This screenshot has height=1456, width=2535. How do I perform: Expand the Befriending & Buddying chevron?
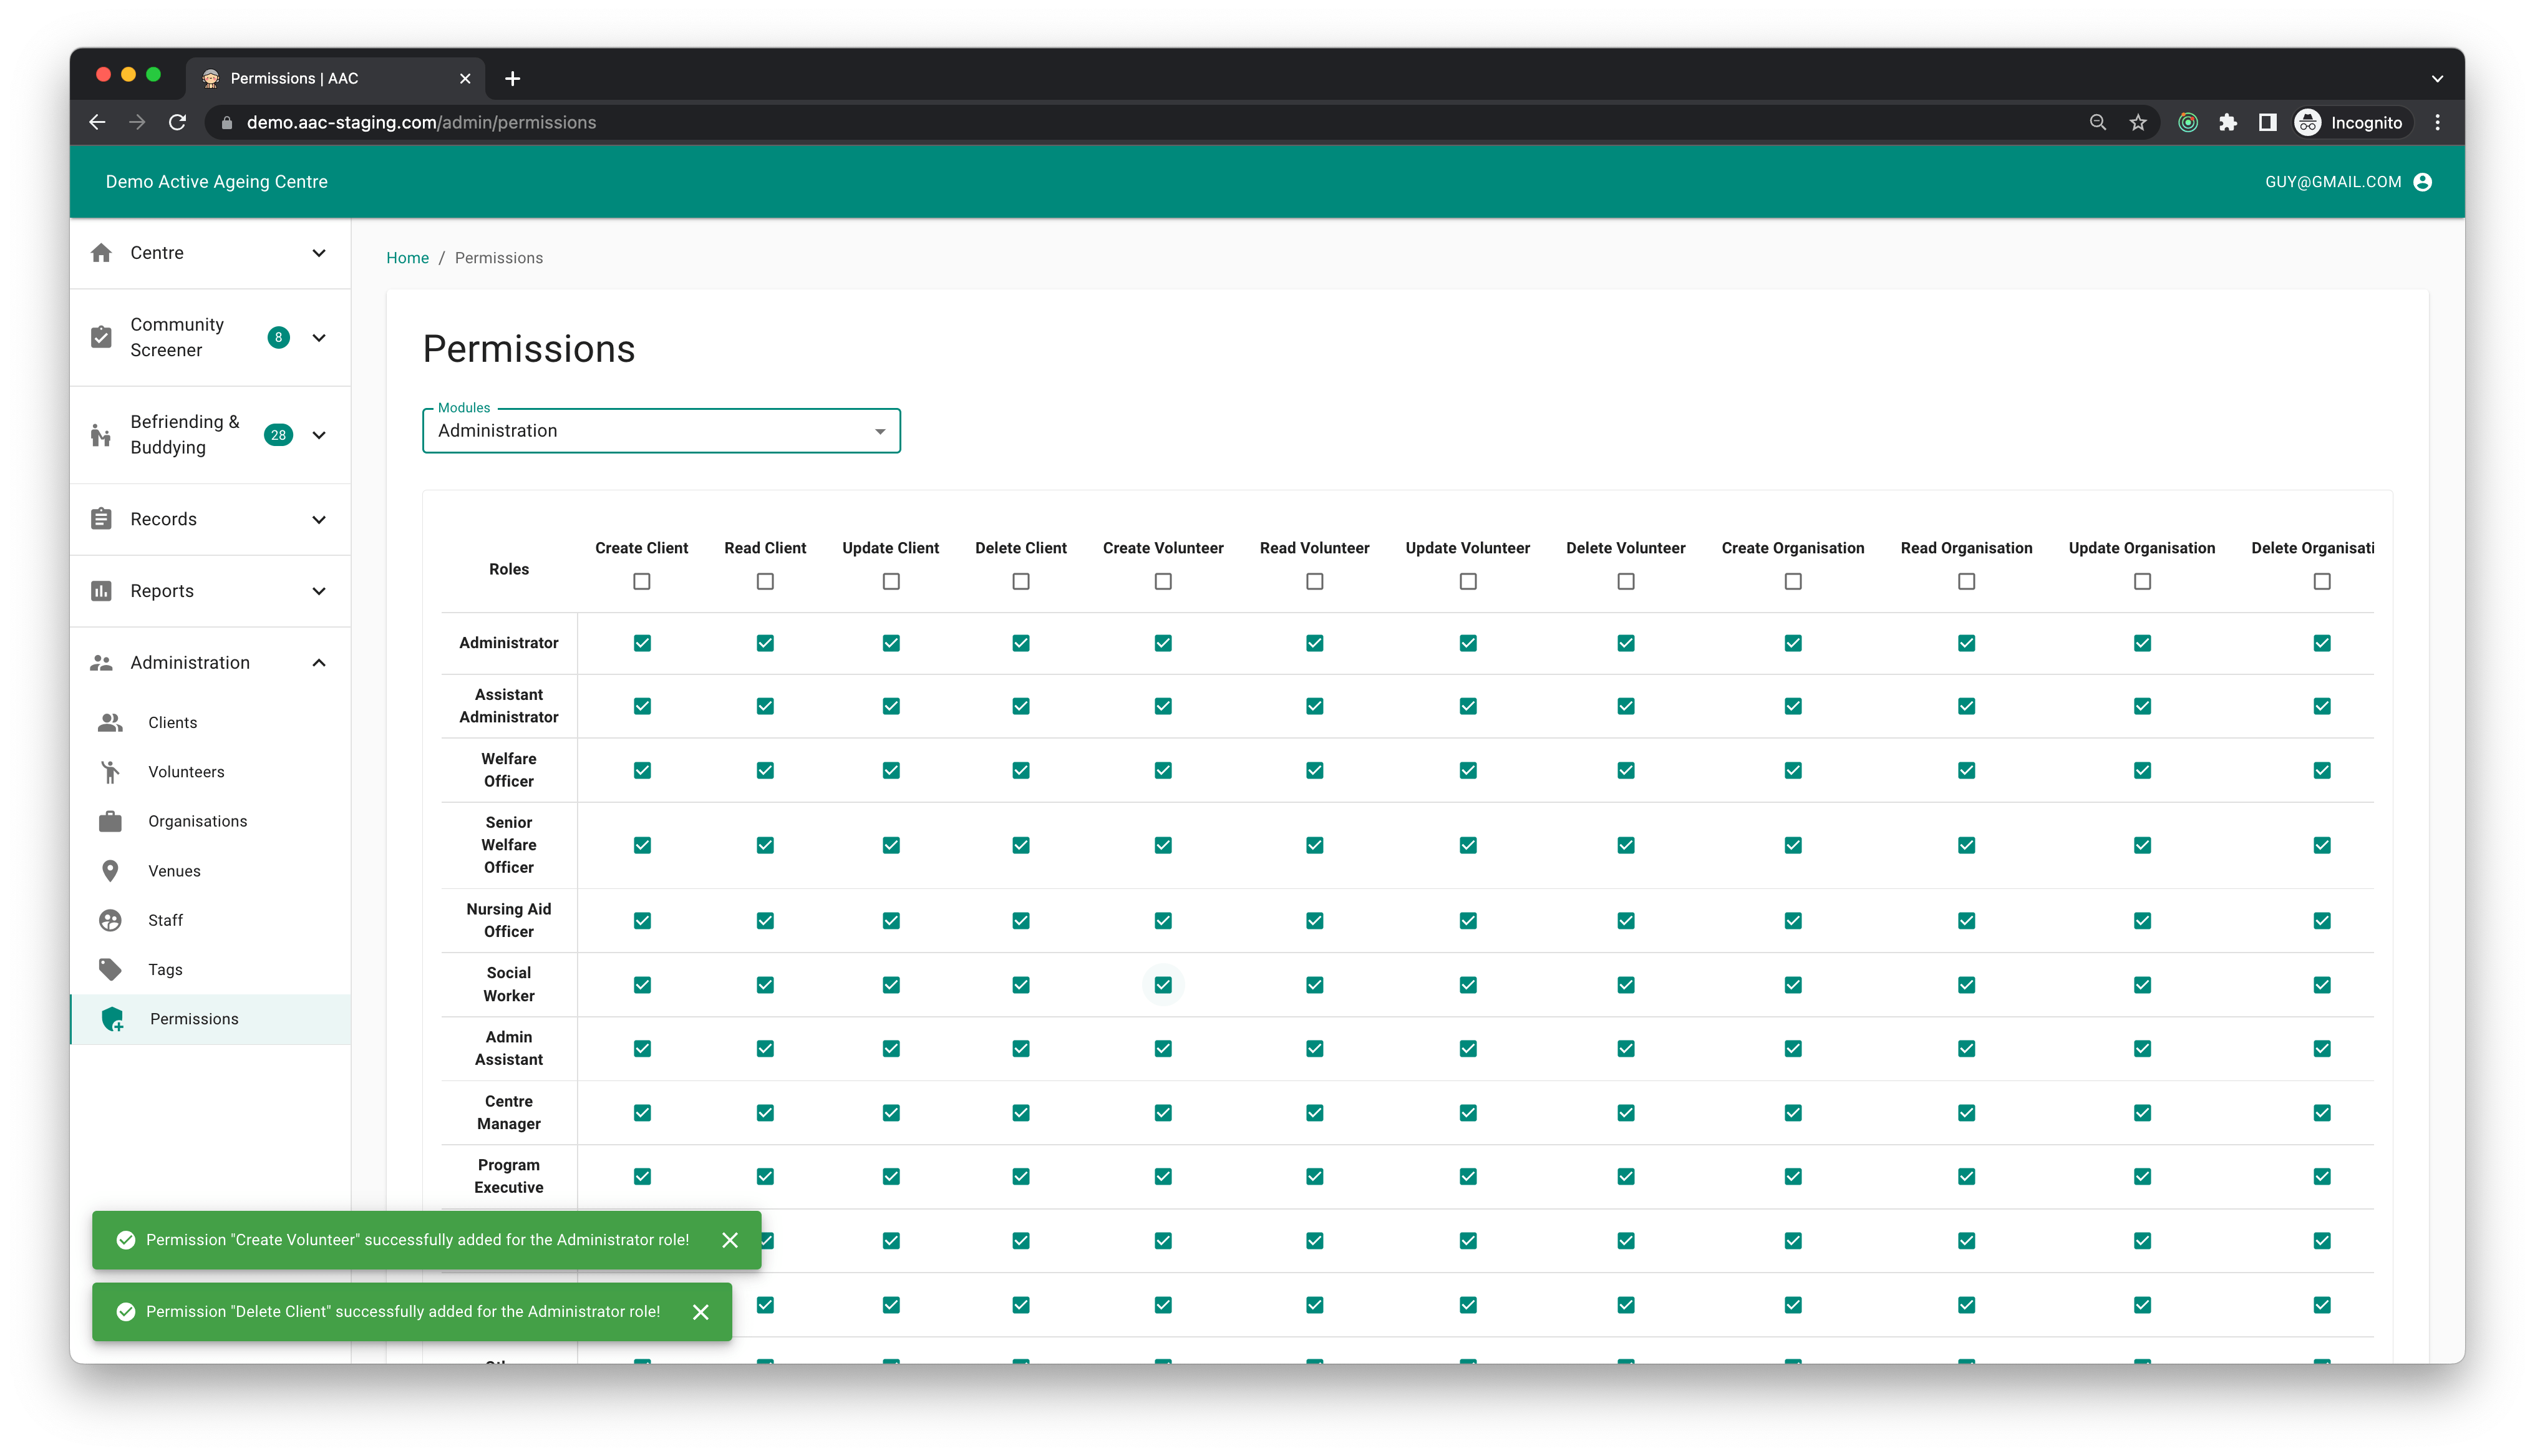point(319,434)
